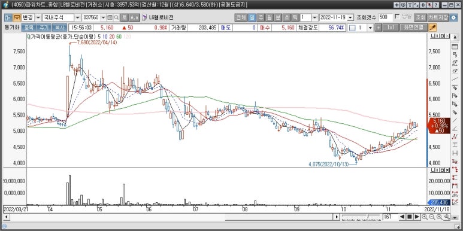The height and width of the screenshot is (231, 463).
Task: Expand stock code 037560 dropdown
Action: [x=103, y=17]
